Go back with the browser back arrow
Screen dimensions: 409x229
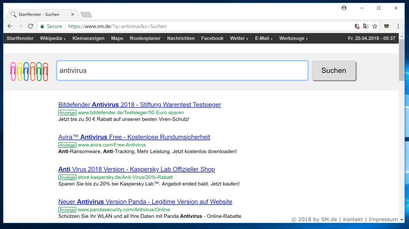pyautogui.click(x=10, y=26)
